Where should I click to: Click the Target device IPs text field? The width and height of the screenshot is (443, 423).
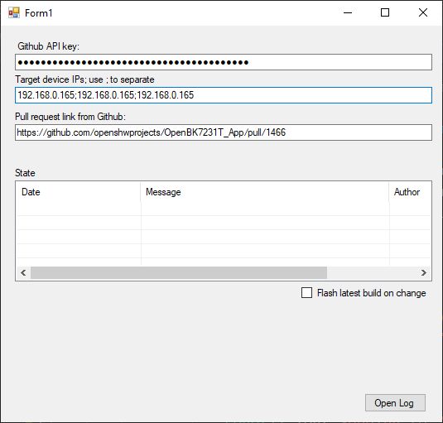tap(224, 95)
